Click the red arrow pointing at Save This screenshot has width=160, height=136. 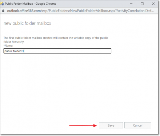tap(83, 125)
